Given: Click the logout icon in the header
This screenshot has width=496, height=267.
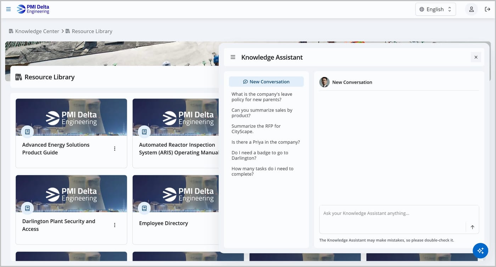Looking at the screenshot, I should point(487,9).
